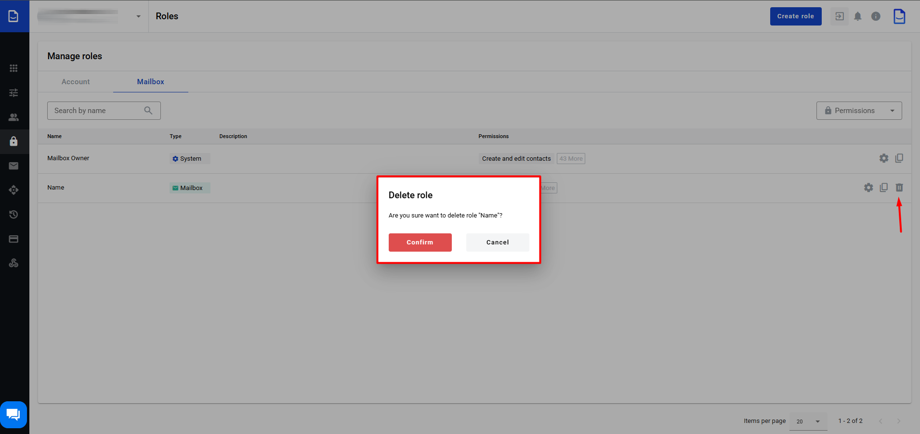Expand the account selector dropdown
Viewport: 920px width, 434px height.
(x=138, y=16)
